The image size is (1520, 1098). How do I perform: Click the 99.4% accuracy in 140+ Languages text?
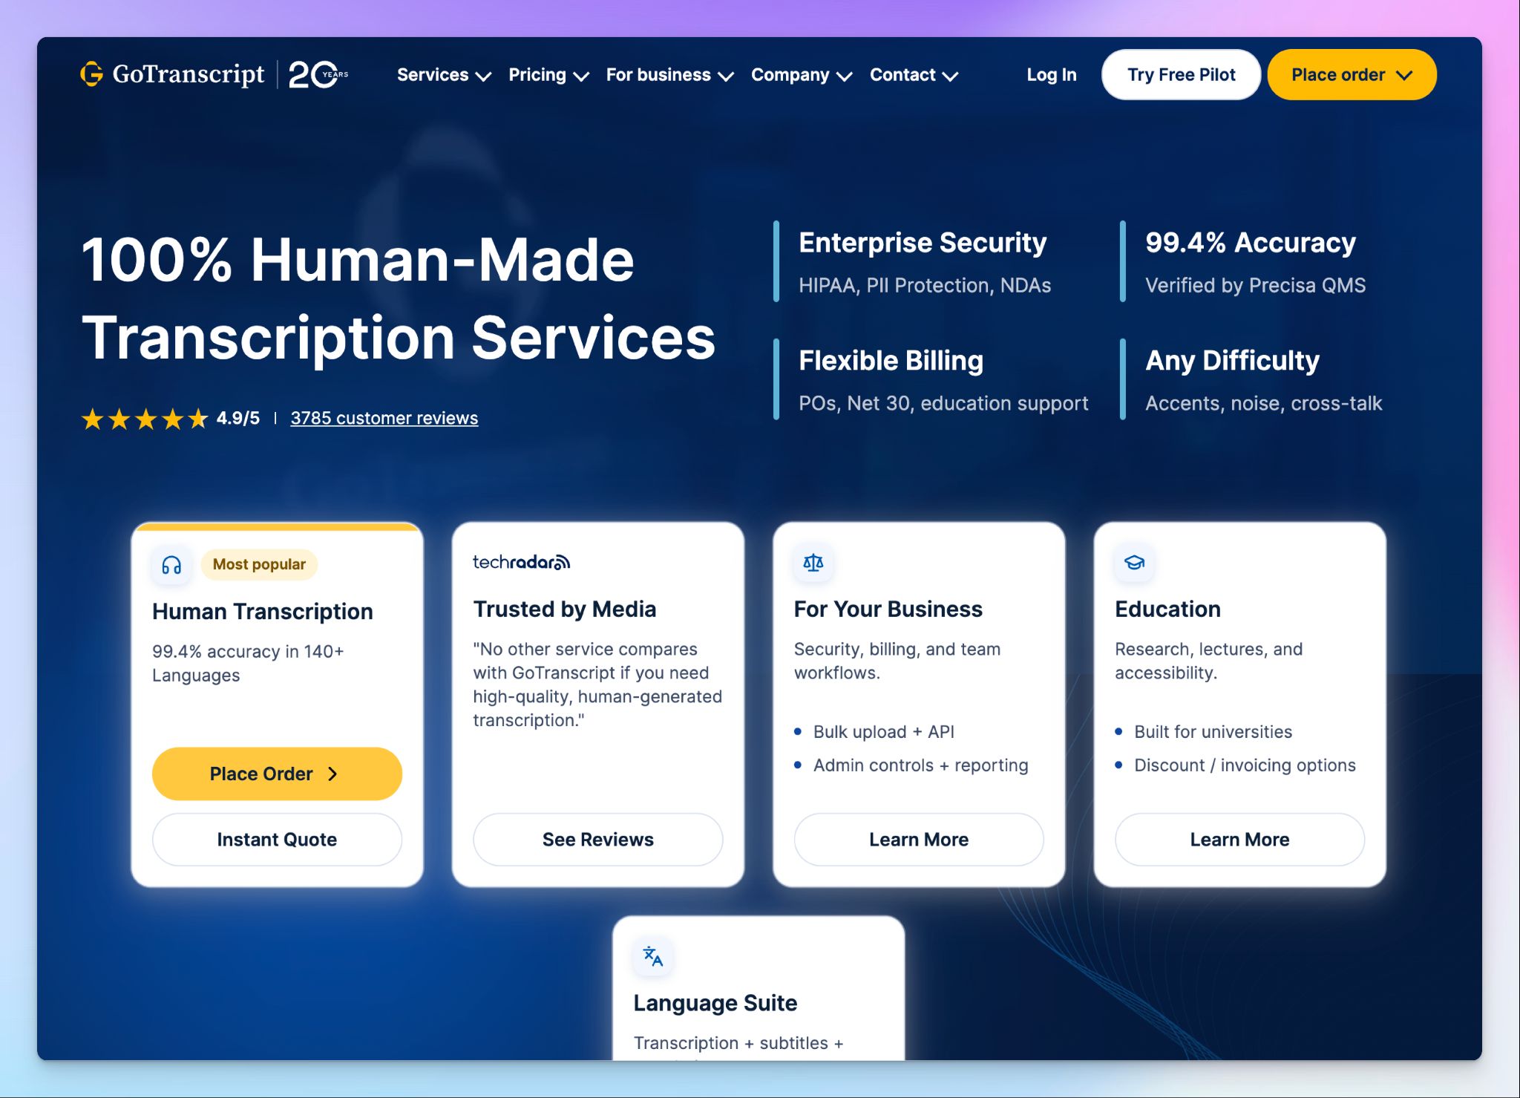[x=248, y=663]
